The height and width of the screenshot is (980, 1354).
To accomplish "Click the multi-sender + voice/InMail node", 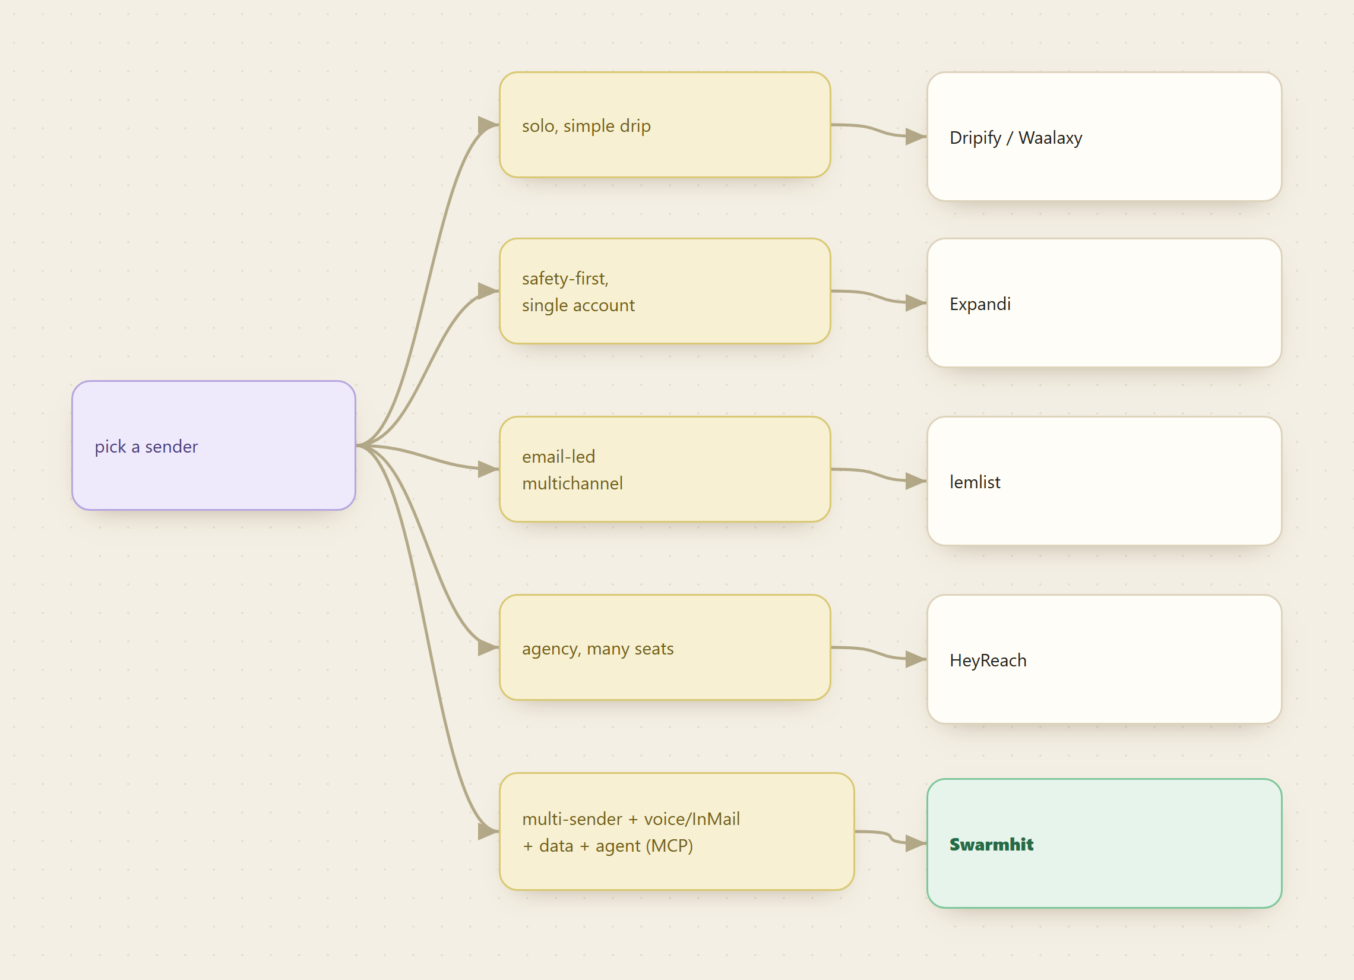I will coord(676,832).
